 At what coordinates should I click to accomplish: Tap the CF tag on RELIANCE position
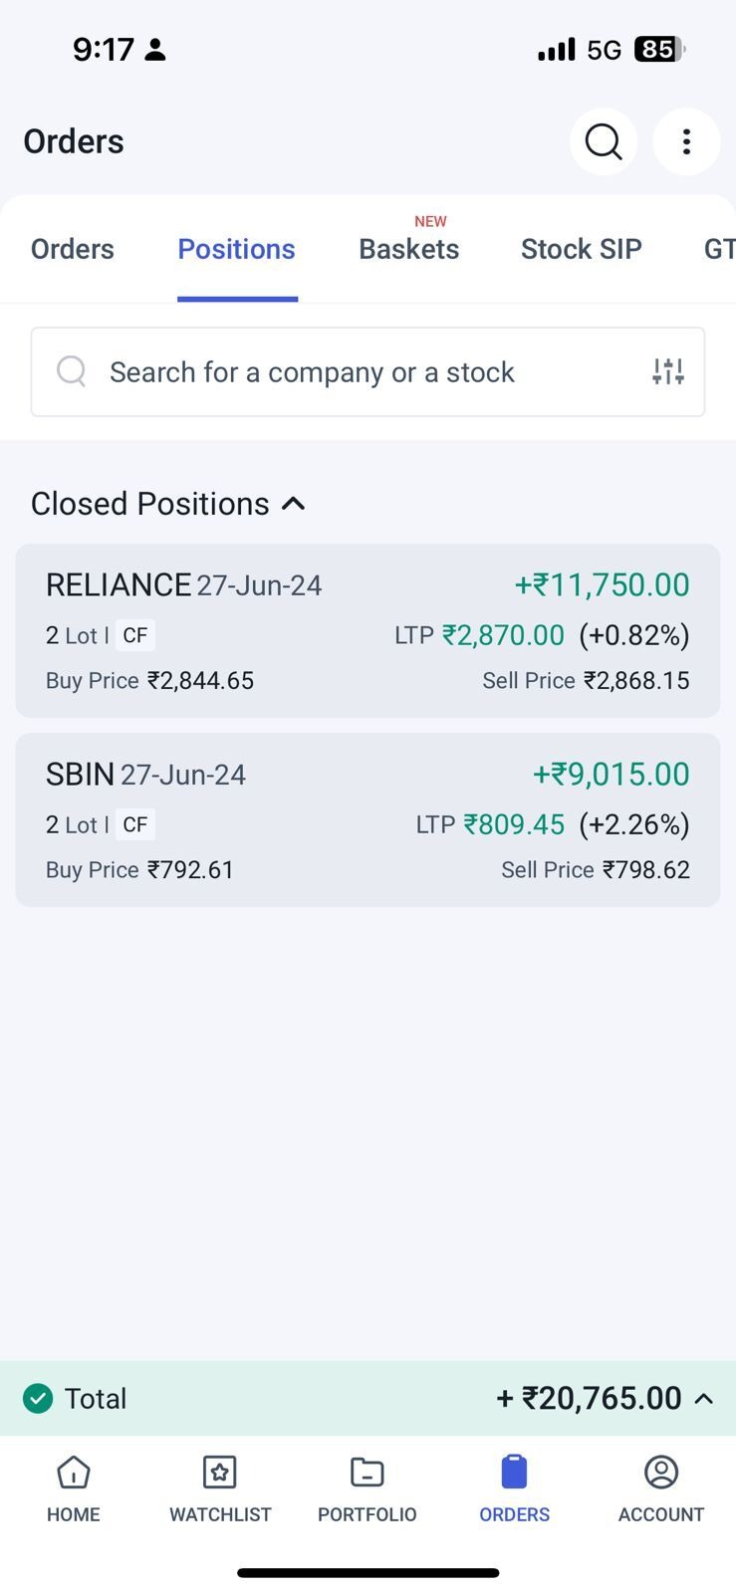135,635
